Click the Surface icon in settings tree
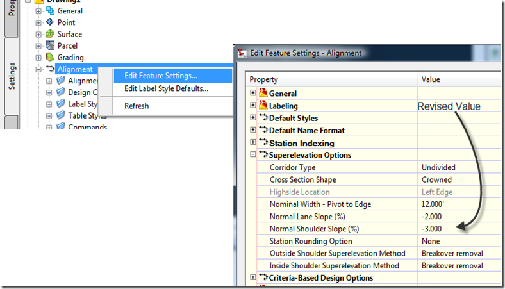The image size is (505, 289). pos(50,33)
